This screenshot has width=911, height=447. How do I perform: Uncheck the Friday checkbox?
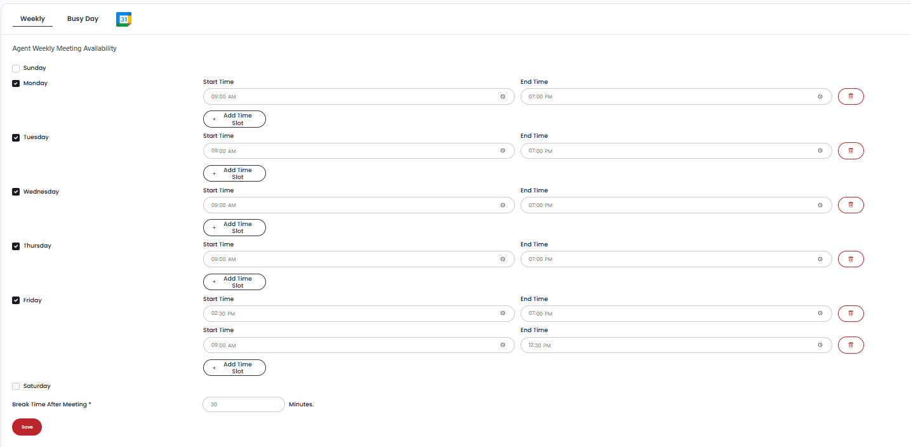click(16, 300)
